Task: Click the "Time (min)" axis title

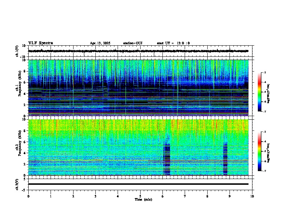Action: [x=143, y=200]
